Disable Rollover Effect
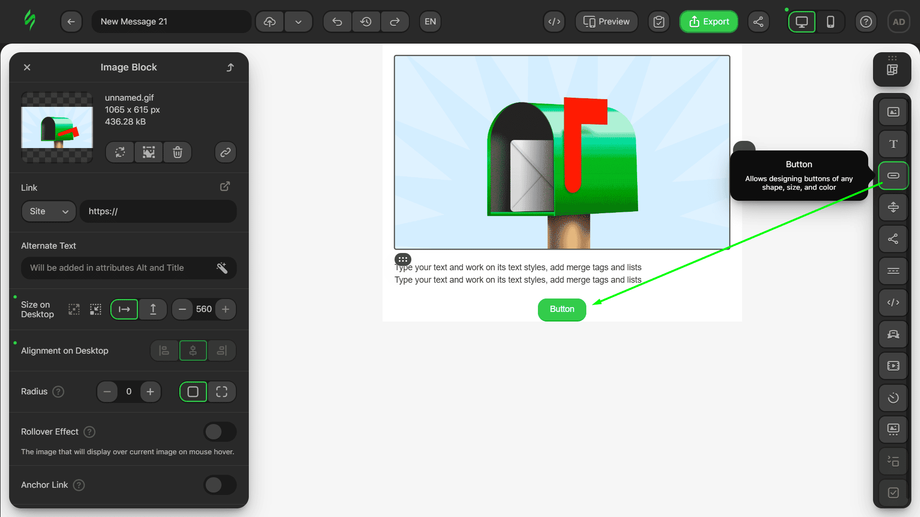920x517 pixels. 220,431
